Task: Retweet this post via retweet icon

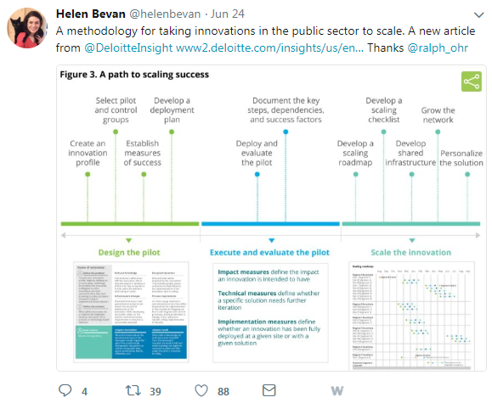Action: (x=133, y=390)
